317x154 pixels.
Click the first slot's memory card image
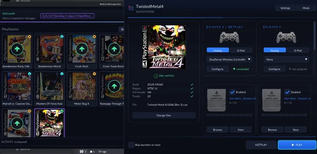[x=216, y=100]
